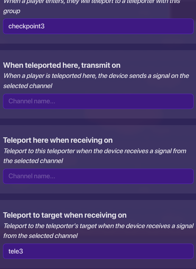Click the "checkpoint3" text value
This screenshot has height=269, width=196.
[27, 26]
